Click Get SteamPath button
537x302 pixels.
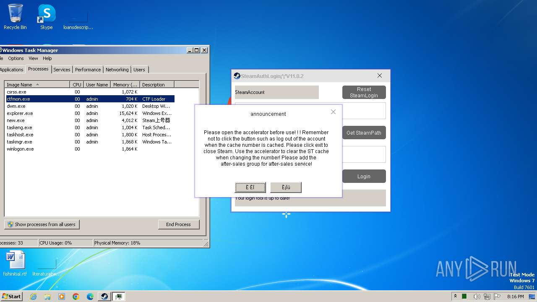364,133
